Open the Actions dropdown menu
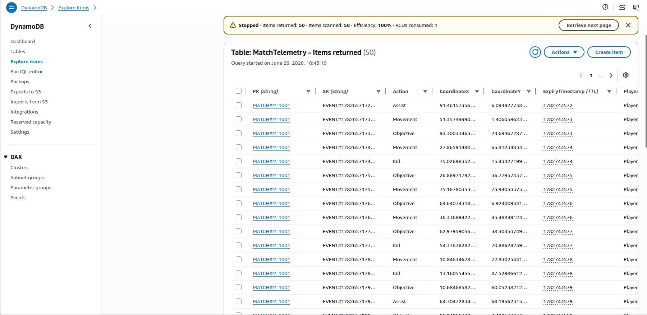Screen dimensions: 647x315 pyautogui.click(x=564, y=52)
